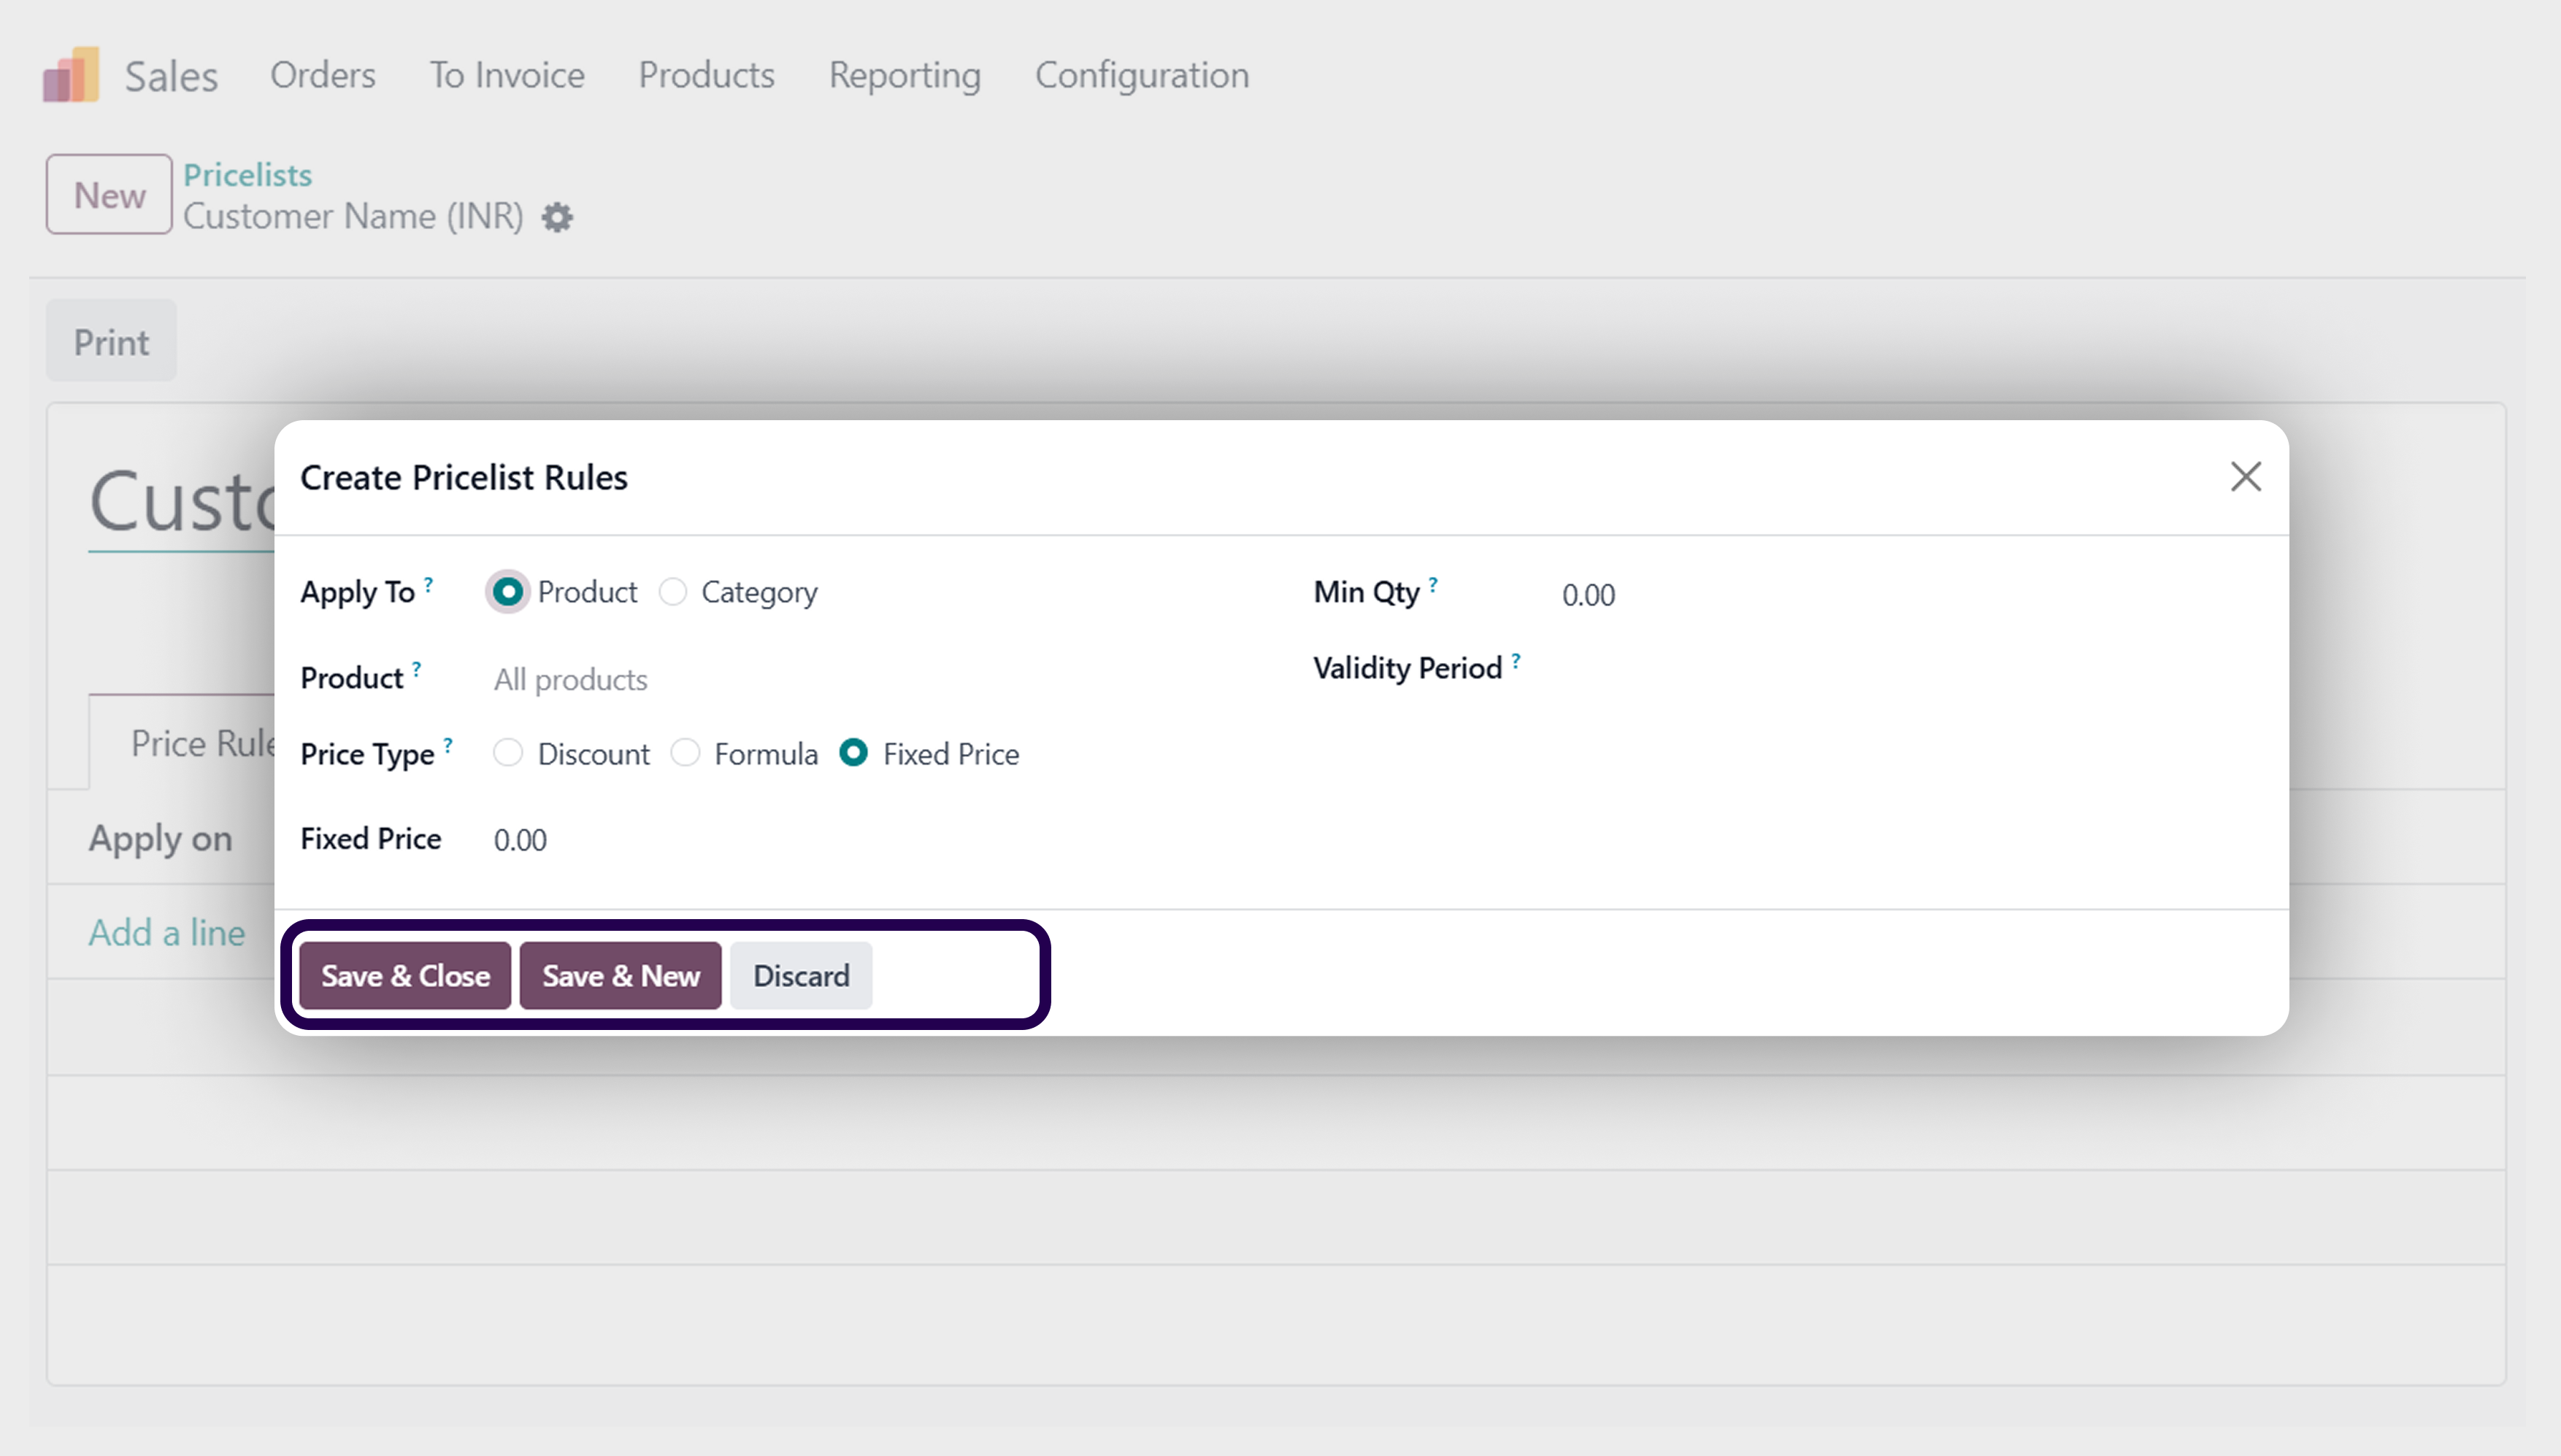Viewport: 2561px width, 1456px height.
Task: Open the gear actions menu beside Customer Name
Action: (558, 217)
